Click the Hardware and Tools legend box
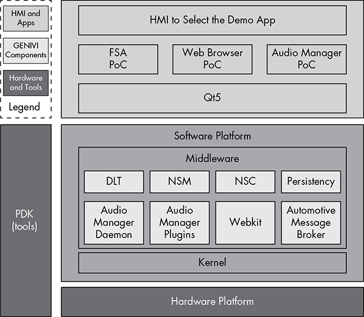This screenshot has height=317, width=364. pos(25,83)
